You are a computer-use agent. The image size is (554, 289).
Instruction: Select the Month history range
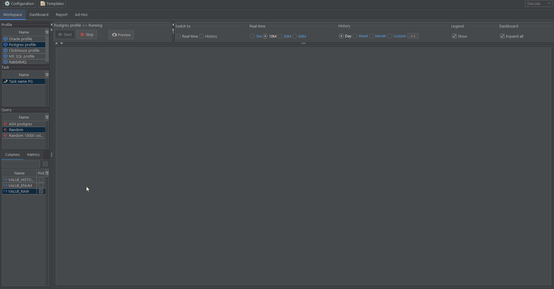(372, 36)
